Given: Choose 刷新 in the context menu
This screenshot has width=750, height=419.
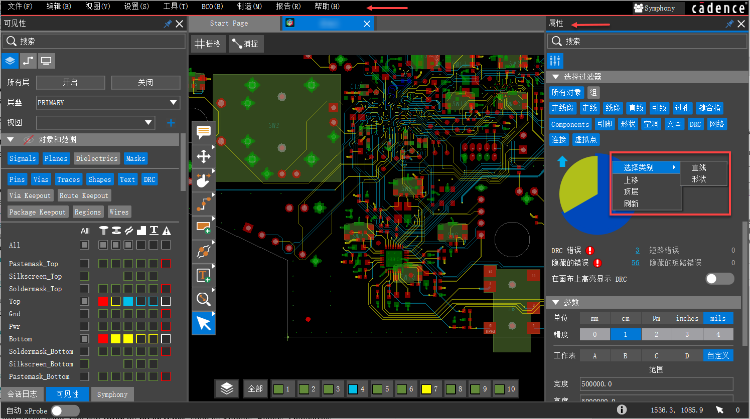Looking at the screenshot, I should tap(631, 203).
